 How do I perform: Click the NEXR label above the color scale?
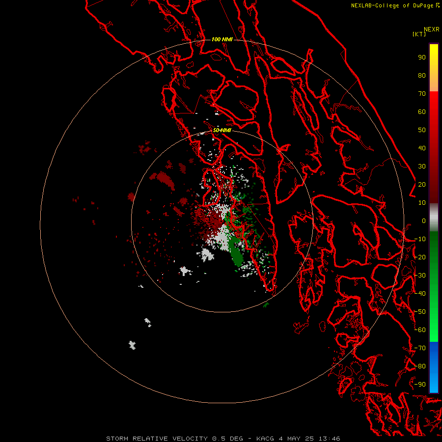(x=431, y=29)
